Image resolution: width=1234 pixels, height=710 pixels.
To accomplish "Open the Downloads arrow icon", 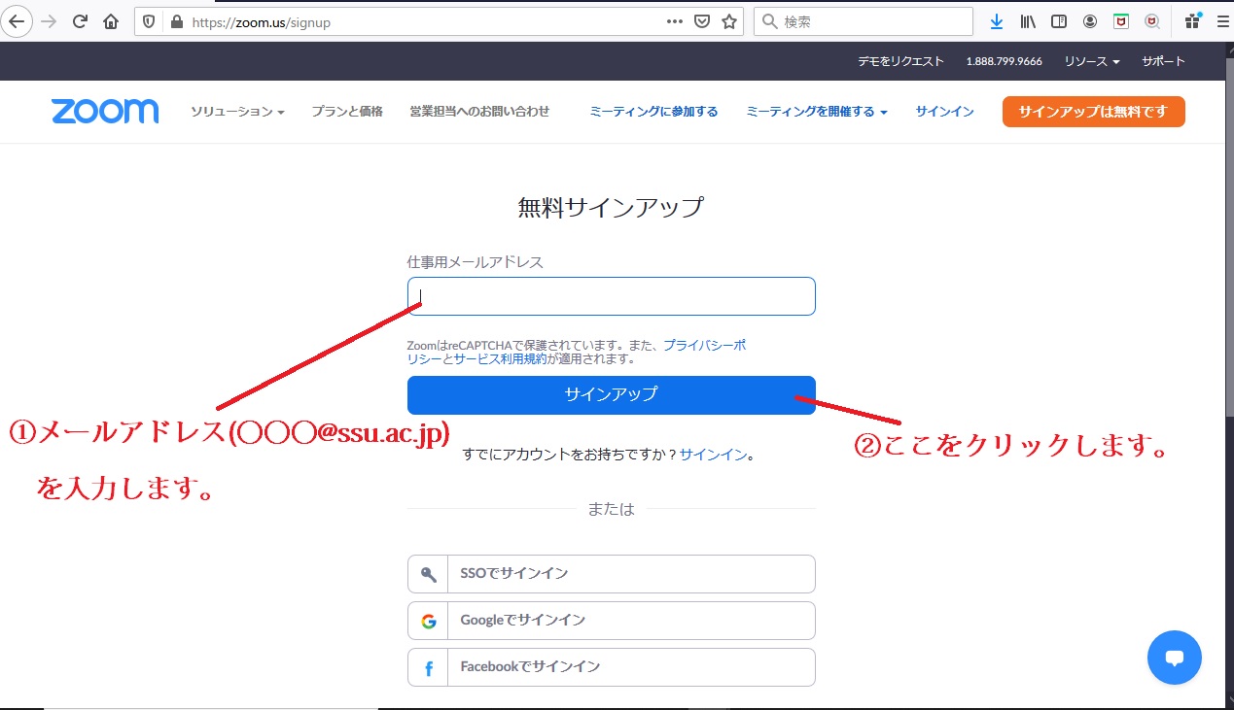I will (x=997, y=21).
